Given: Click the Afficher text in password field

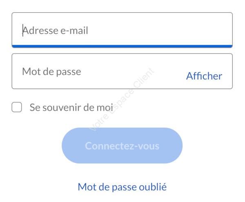Looking at the screenshot, I should 204,76.
